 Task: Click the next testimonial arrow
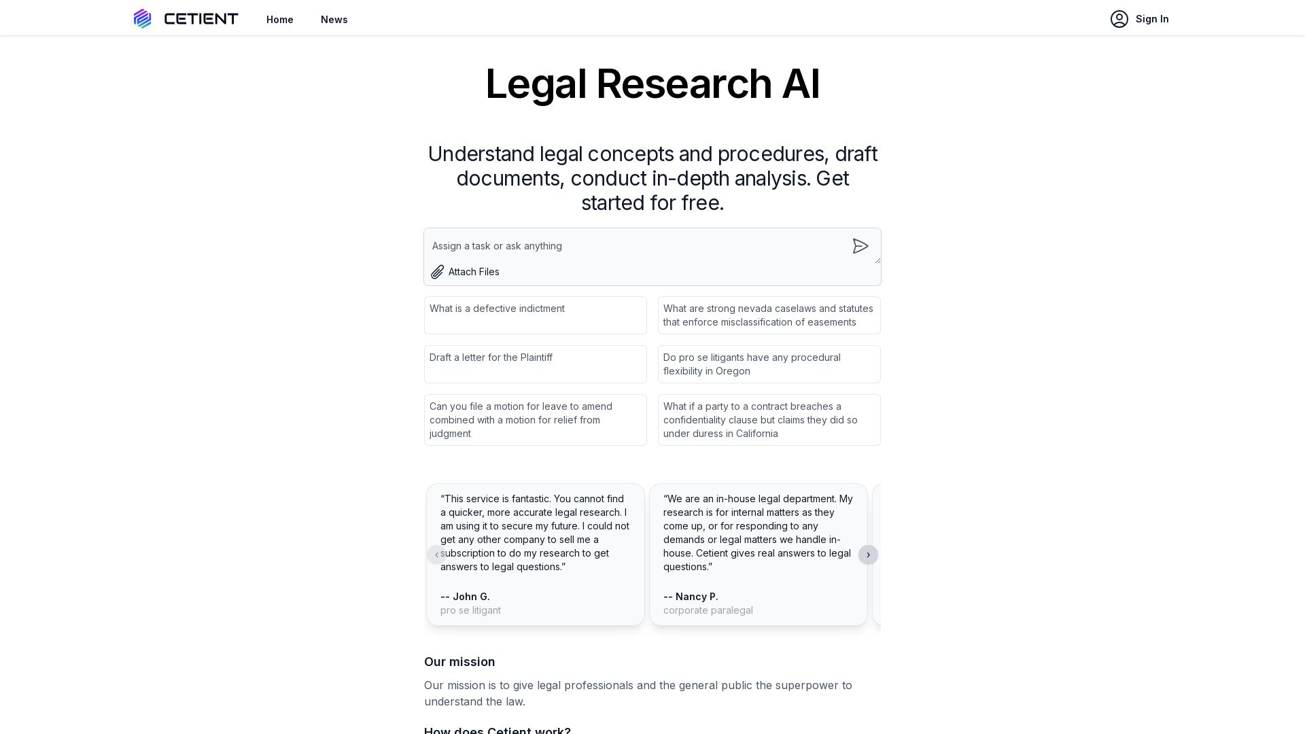point(868,555)
